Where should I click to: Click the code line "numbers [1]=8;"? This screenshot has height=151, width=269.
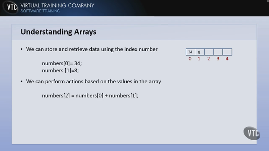60,70
